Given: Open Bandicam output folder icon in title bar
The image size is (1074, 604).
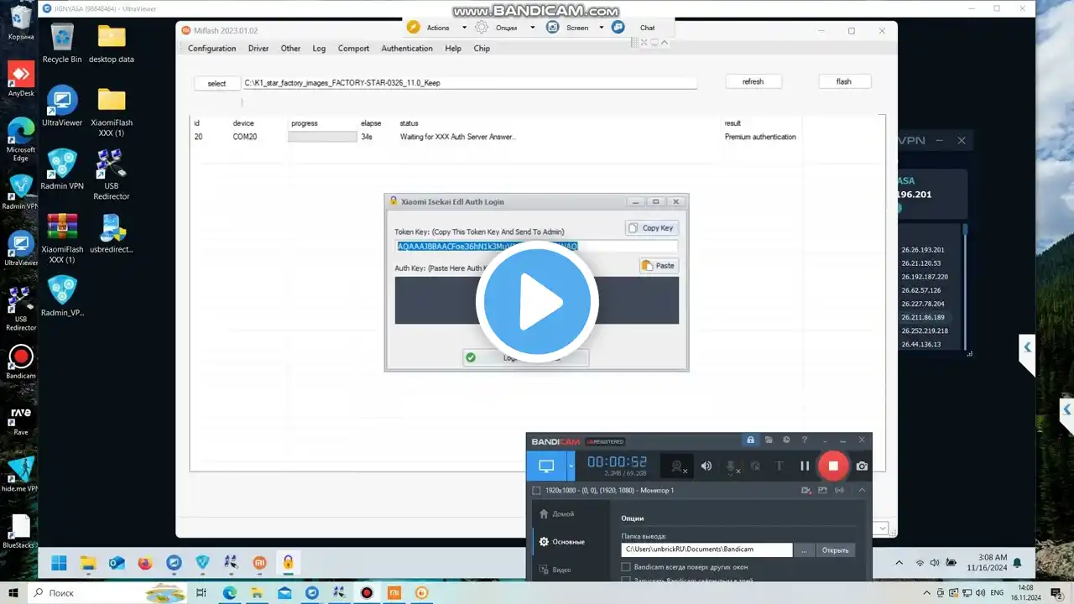Looking at the screenshot, I should tap(769, 440).
